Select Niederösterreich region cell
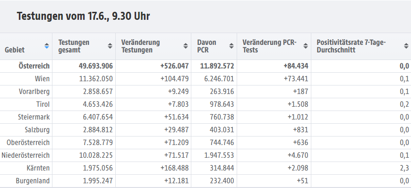411x188 pixels. 26,155
